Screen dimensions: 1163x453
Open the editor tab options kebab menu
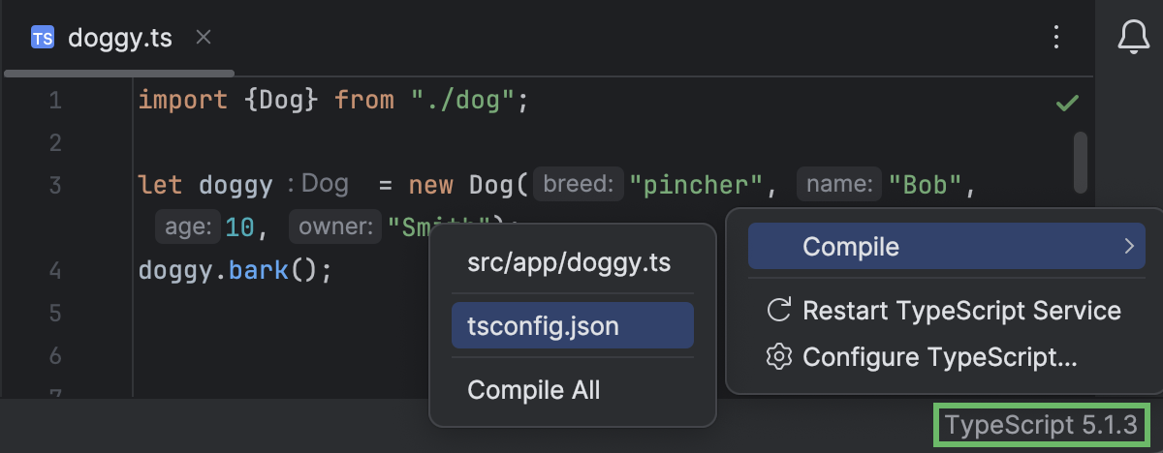[x=1057, y=38]
